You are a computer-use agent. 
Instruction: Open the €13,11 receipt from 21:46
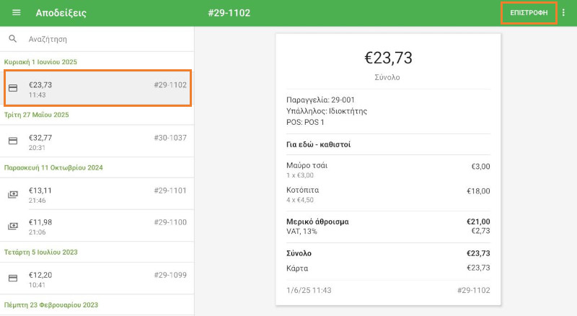point(97,194)
